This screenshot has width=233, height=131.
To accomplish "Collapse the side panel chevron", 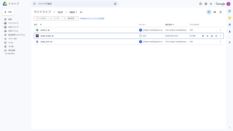I will click(230, 128).
